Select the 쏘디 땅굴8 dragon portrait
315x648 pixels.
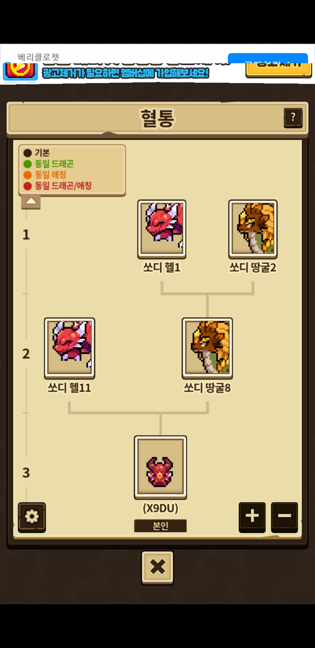(x=207, y=348)
